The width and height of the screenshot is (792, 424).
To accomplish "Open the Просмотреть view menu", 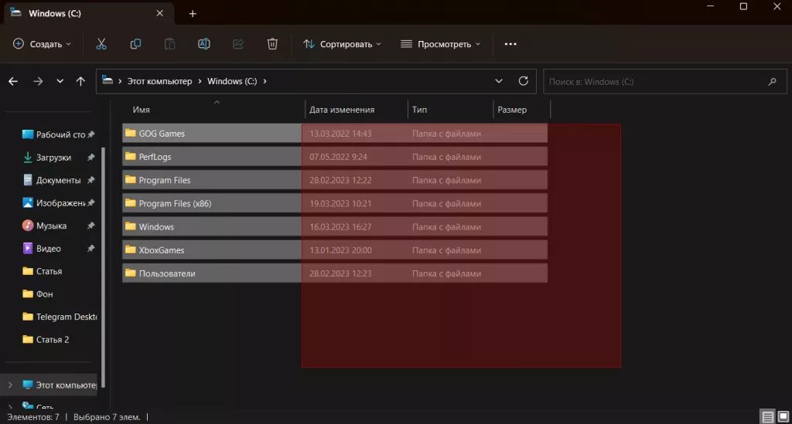I will 440,44.
